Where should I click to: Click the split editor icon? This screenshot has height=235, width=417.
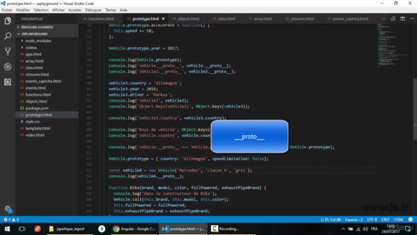click(x=403, y=19)
